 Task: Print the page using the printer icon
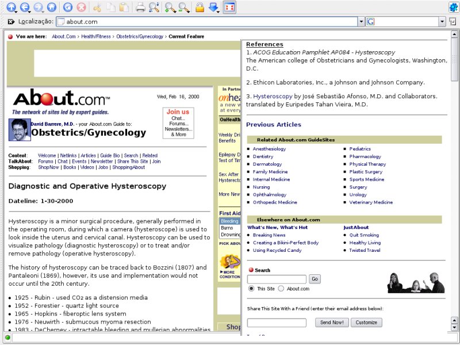(140, 7)
